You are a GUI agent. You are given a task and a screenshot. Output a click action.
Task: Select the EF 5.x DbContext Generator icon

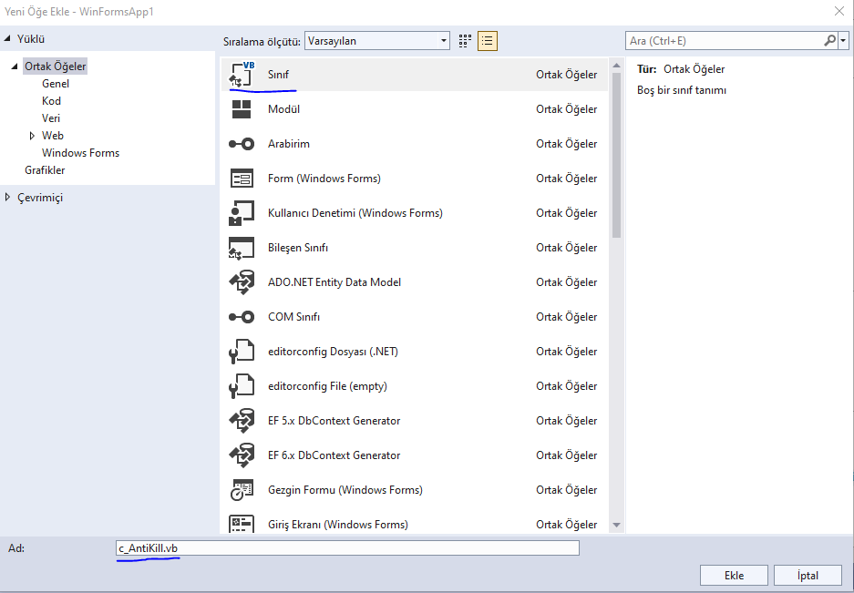click(242, 420)
